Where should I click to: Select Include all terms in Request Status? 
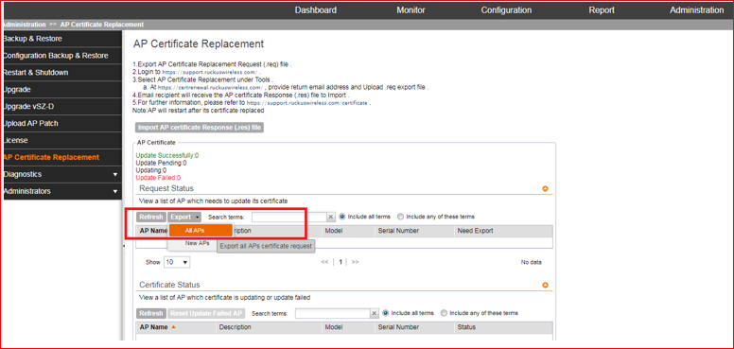coord(342,217)
